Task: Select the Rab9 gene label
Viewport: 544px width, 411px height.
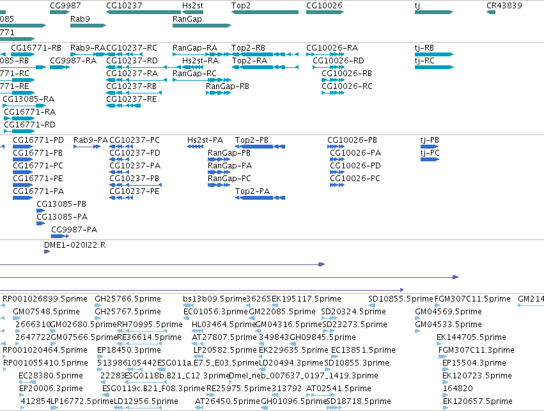Action: (x=80, y=19)
